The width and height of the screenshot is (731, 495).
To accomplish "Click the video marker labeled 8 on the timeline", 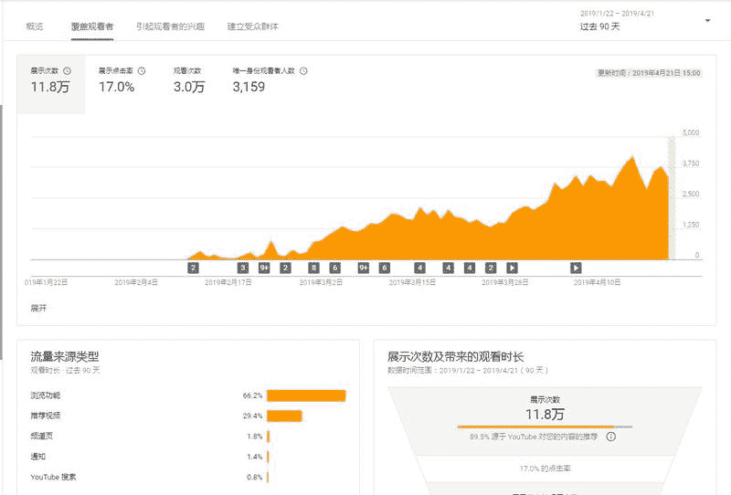I will 313,268.
